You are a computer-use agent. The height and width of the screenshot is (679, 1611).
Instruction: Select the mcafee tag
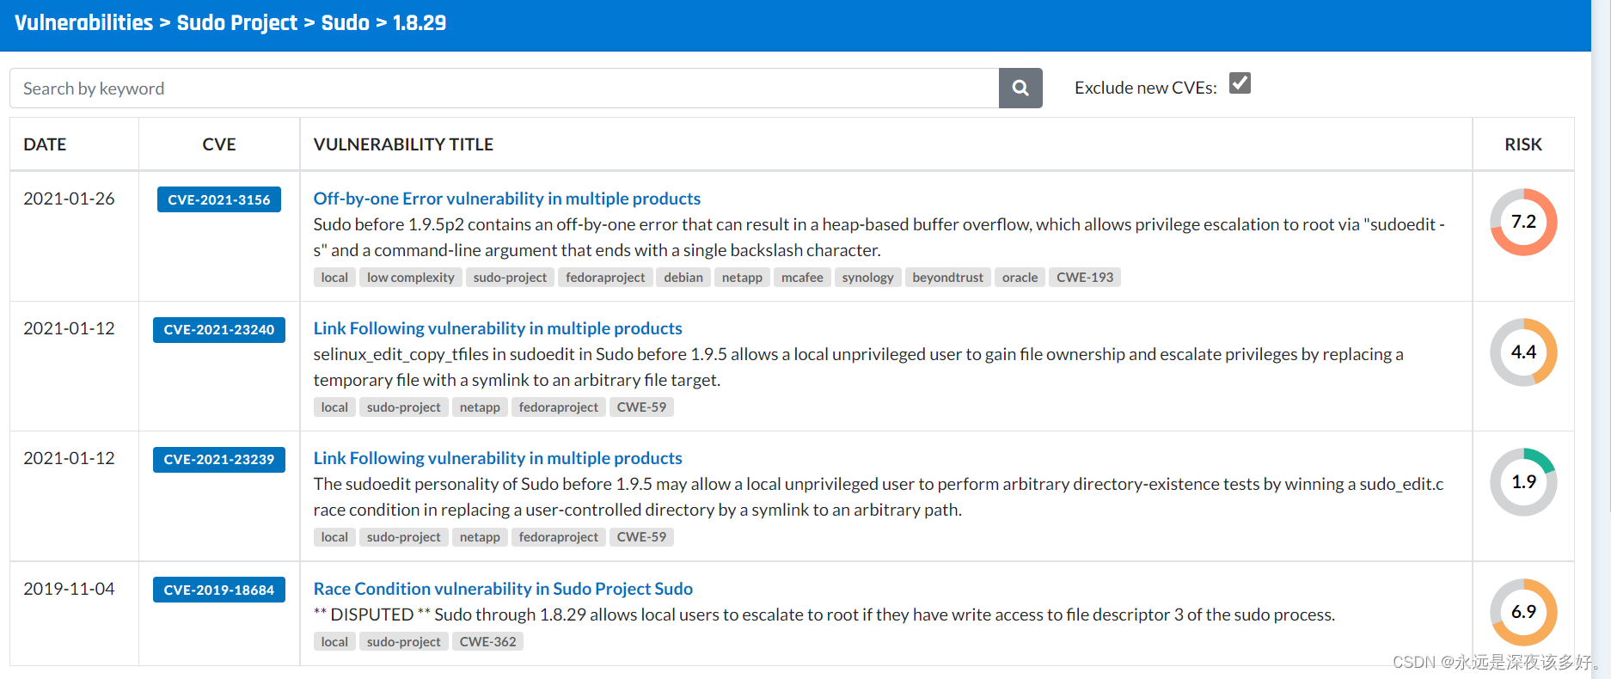pyautogui.click(x=802, y=277)
